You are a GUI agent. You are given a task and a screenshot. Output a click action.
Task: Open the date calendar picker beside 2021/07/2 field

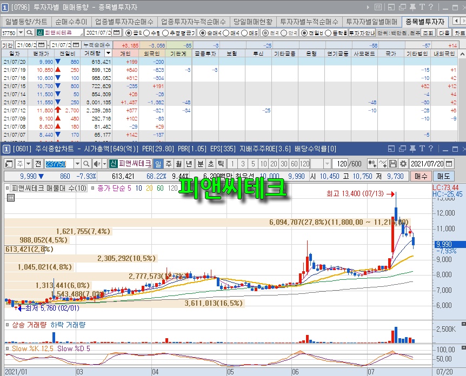click(x=117, y=32)
